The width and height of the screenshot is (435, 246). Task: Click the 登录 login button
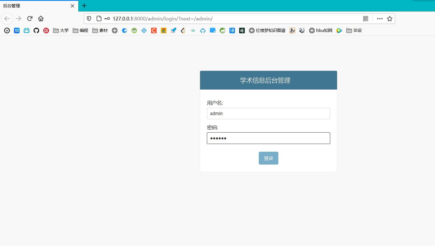pos(269,158)
